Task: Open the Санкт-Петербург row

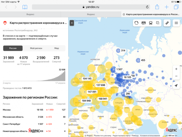Action: pyautogui.click(x=34, y=124)
